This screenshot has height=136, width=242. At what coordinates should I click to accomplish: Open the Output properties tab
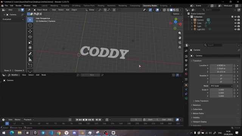(186, 60)
